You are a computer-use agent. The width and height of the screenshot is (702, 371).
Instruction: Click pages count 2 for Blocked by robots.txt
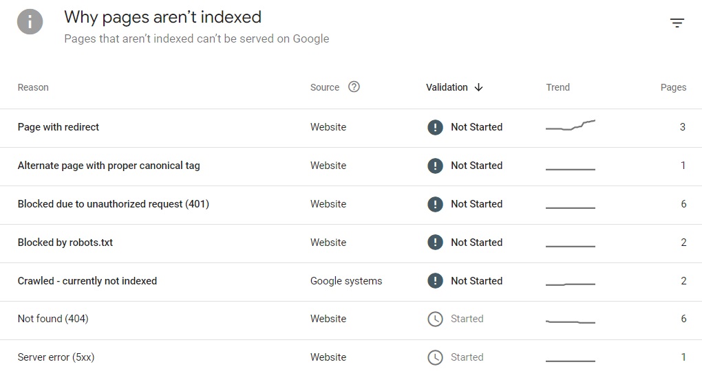683,243
